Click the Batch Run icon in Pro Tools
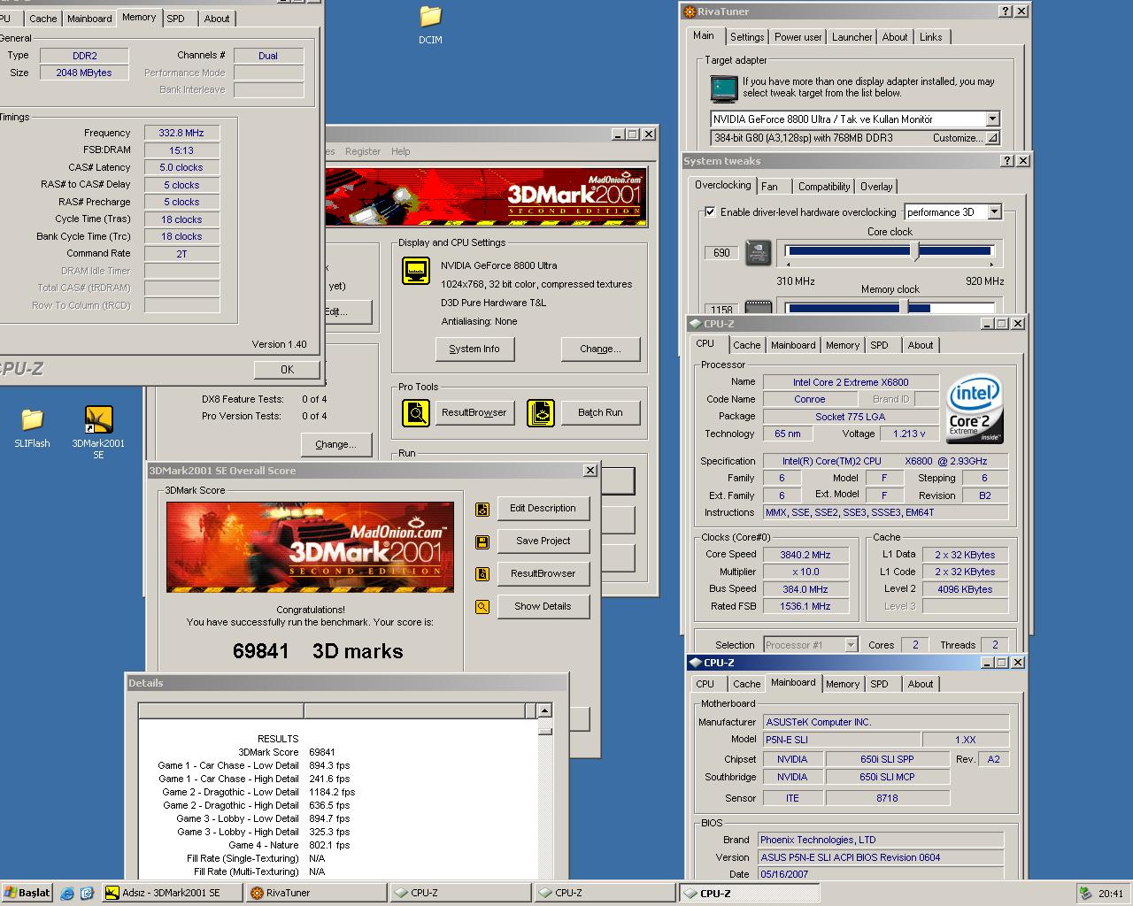Viewport: 1133px width, 906px height. [x=541, y=412]
